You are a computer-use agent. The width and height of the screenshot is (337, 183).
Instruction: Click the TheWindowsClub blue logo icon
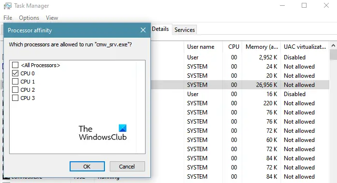pyautogui.click(x=122, y=128)
